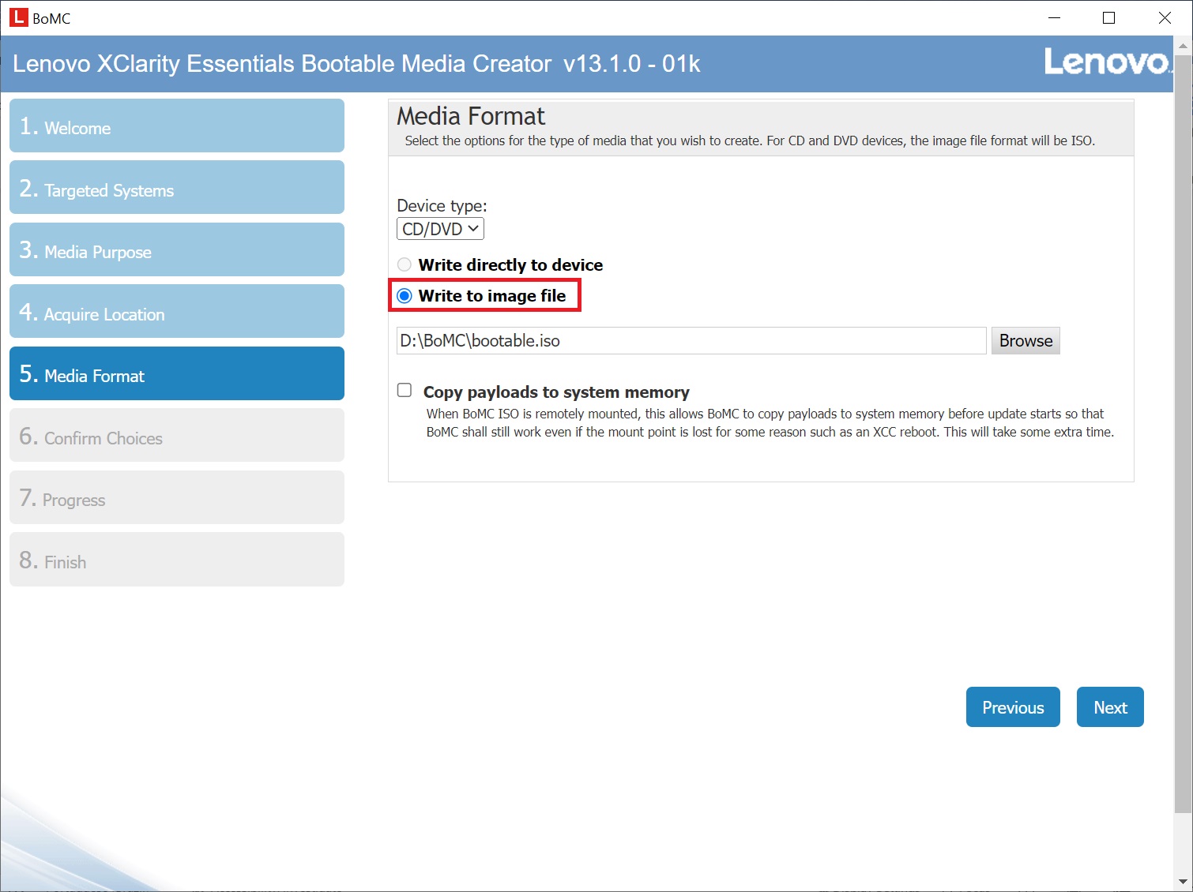Go to step 4 Acquire Location
1193x892 pixels.
[x=177, y=311]
